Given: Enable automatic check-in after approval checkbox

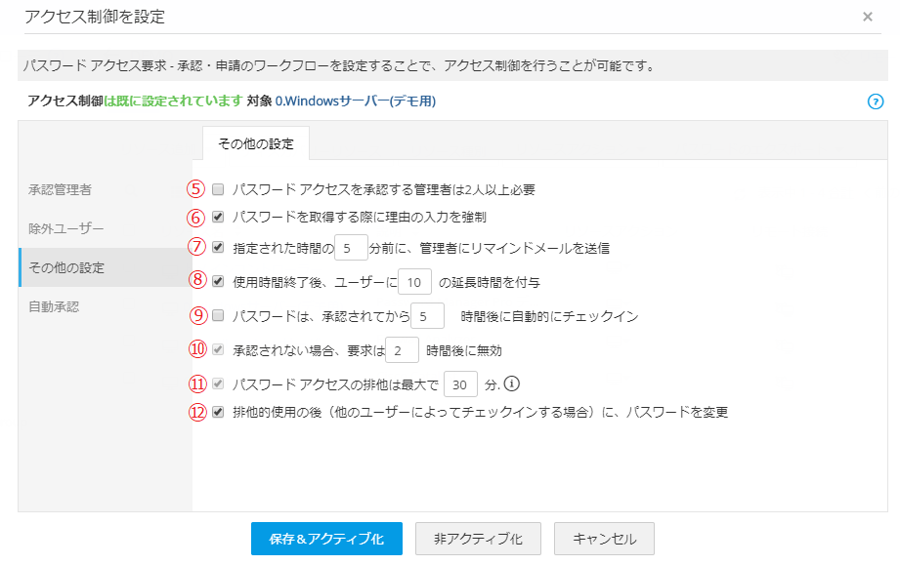Looking at the screenshot, I should pos(218,315).
